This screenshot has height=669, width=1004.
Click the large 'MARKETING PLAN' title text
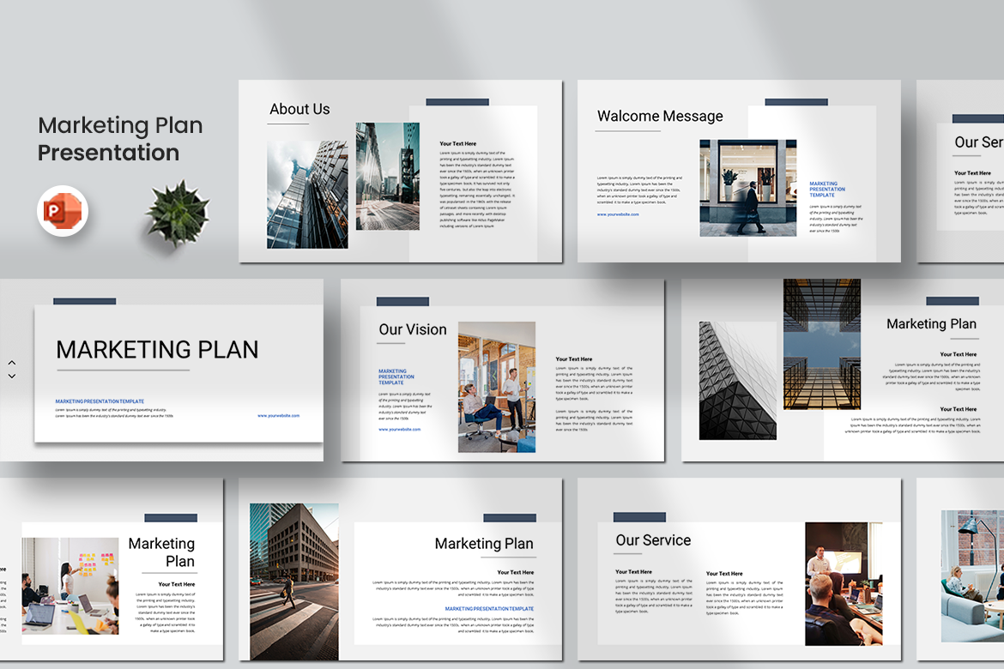(x=158, y=350)
